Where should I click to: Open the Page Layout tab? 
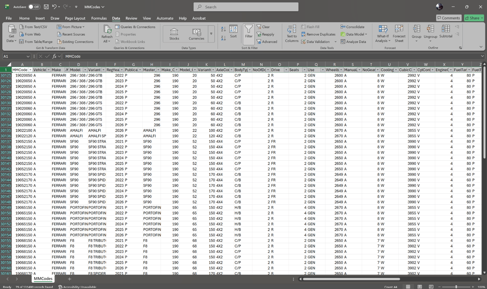click(75, 18)
